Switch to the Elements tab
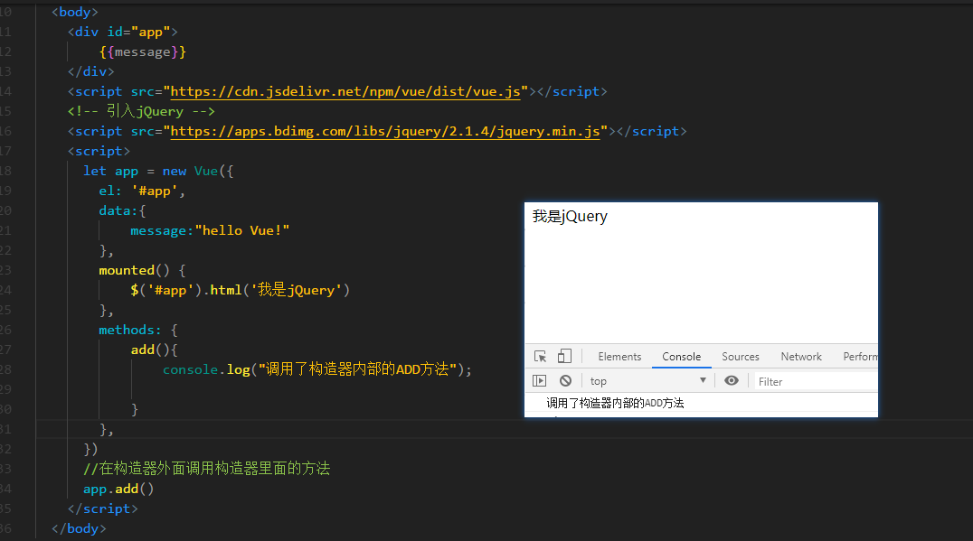 619,357
